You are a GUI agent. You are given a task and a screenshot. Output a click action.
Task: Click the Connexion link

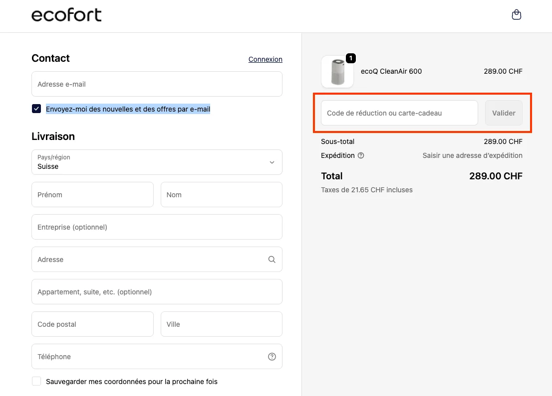click(x=265, y=59)
